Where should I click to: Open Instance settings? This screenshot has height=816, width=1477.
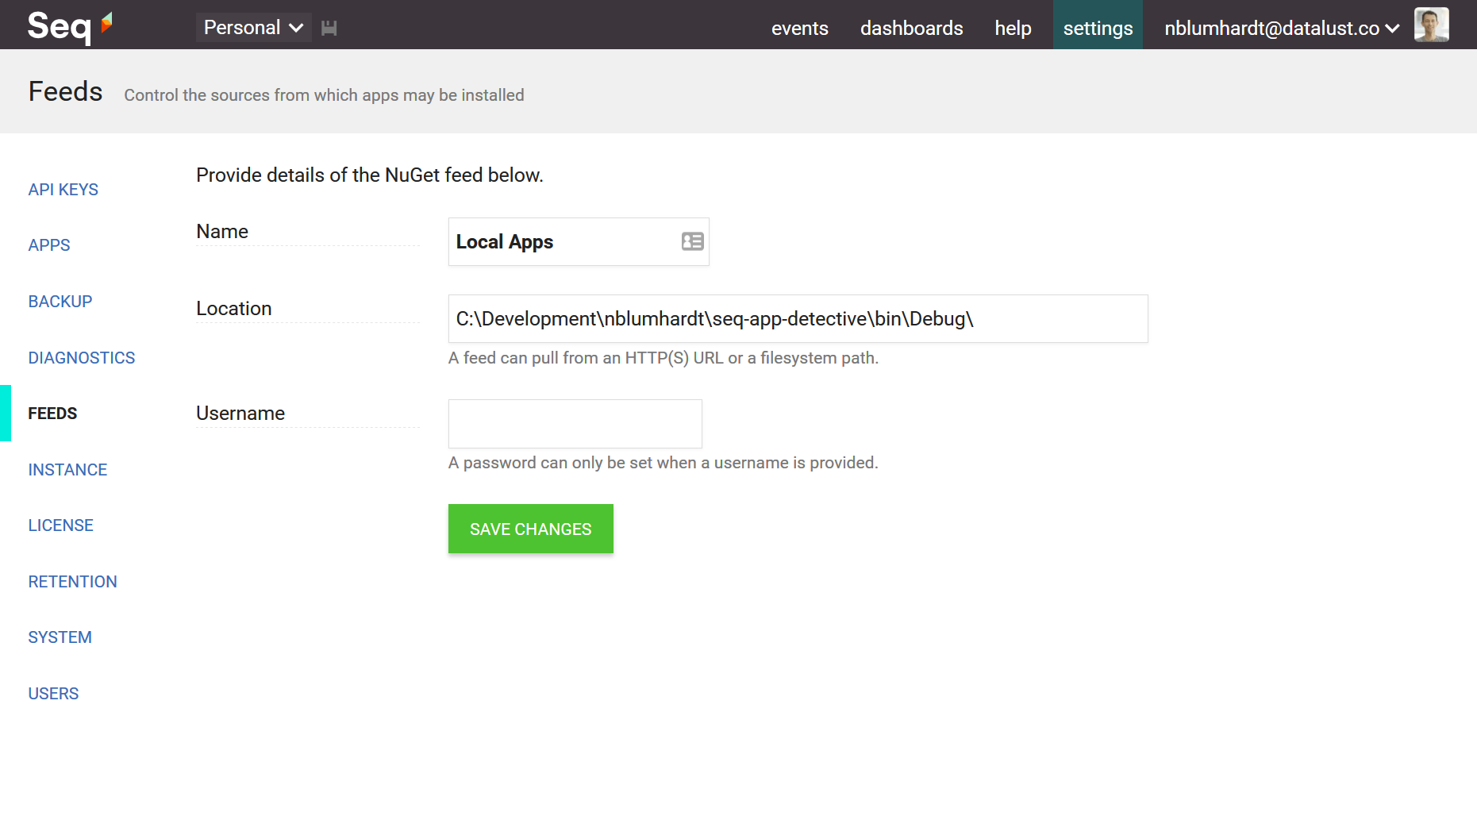[x=67, y=470]
